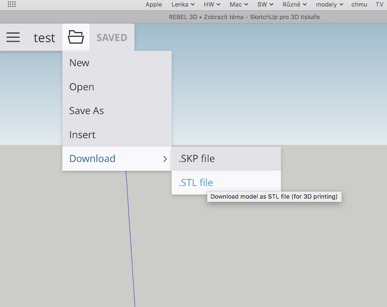
Task: Open the Apple bookmark
Action: click(x=153, y=5)
